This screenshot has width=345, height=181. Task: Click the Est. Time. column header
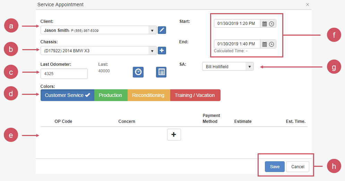coord(296,121)
